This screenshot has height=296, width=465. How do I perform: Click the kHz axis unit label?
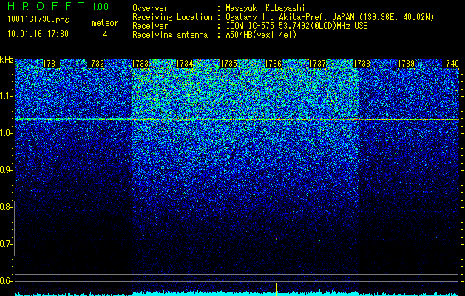click(x=7, y=61)
